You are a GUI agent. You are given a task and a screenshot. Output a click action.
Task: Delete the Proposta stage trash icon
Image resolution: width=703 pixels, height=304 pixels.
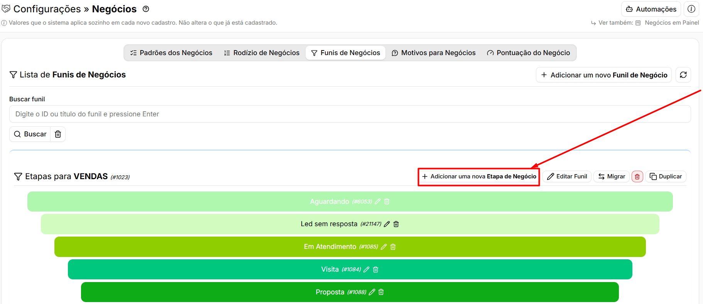click(381, 292)
